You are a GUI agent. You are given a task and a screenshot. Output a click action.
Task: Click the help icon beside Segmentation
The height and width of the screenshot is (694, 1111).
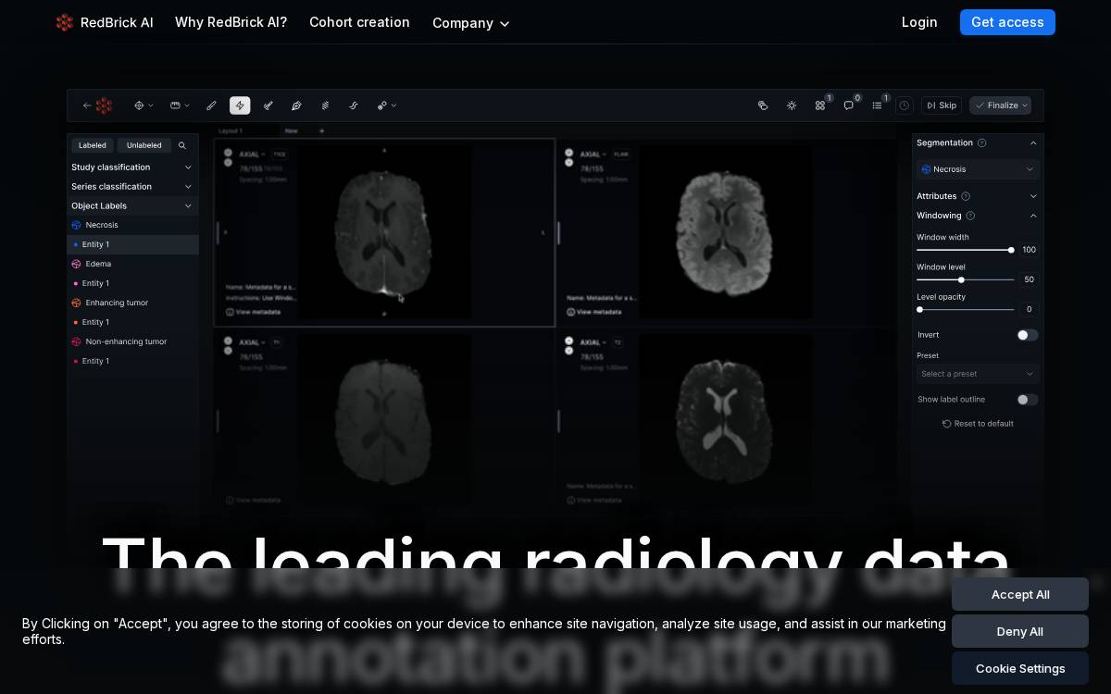tap(982, 143)
